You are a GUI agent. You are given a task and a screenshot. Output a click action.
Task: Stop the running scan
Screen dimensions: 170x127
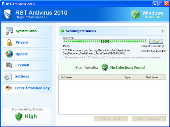[x=156, y=41]
